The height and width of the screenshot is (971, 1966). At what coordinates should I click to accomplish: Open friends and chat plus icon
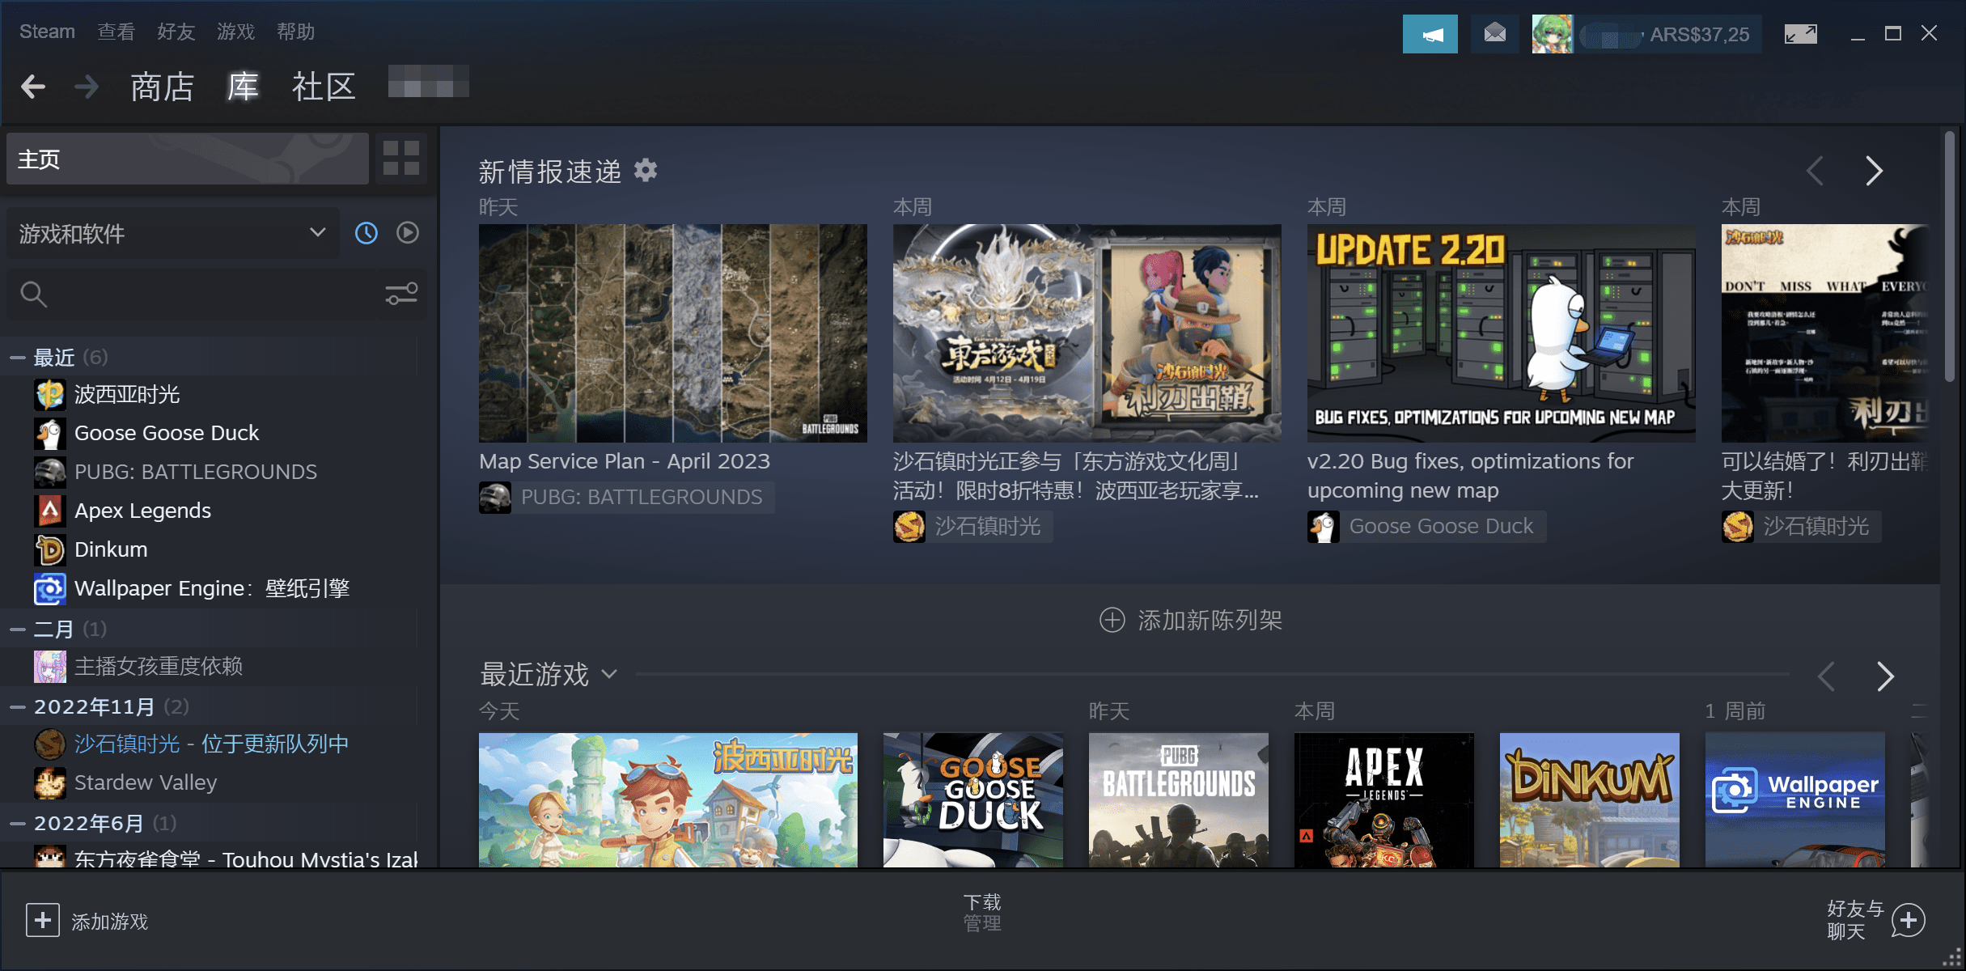tap(1909, 921)
